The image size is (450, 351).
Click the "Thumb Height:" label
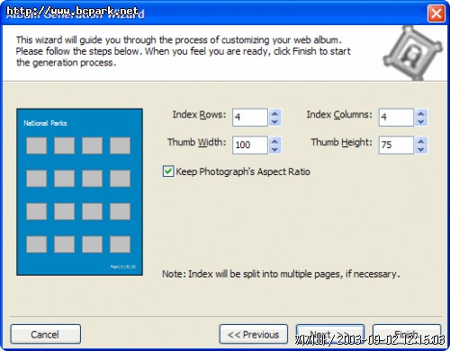click(341, 142)
